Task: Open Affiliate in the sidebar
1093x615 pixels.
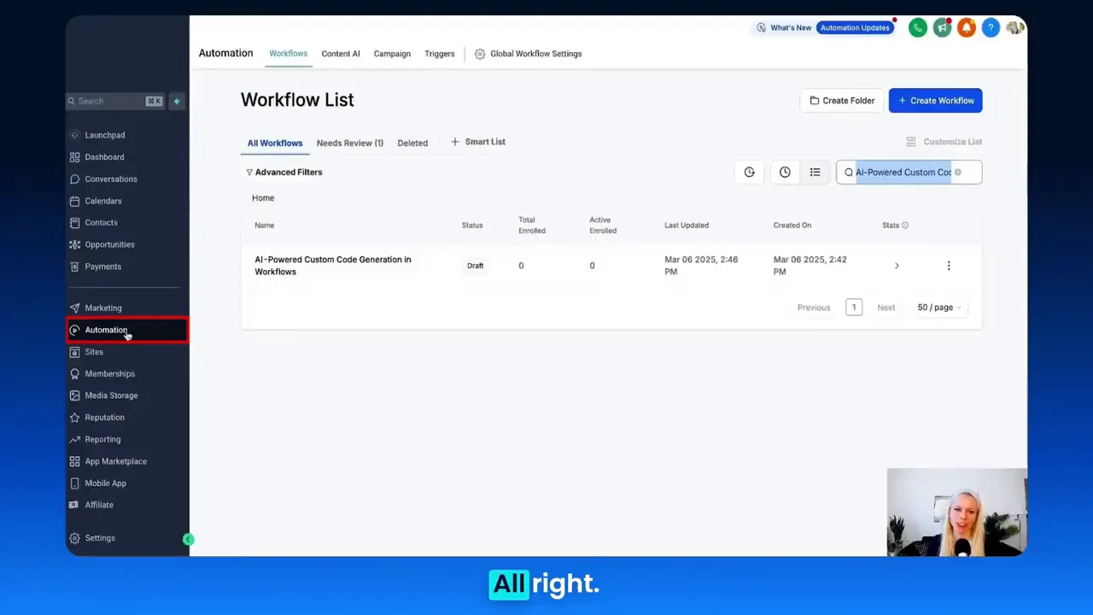Action: click(99, 505)
